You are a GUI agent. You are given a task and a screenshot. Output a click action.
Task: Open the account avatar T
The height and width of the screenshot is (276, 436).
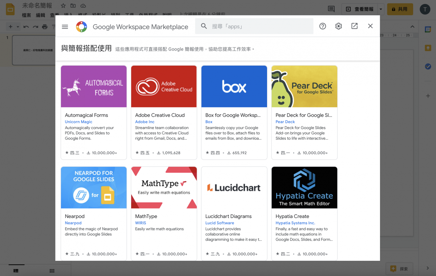(425, 9)
